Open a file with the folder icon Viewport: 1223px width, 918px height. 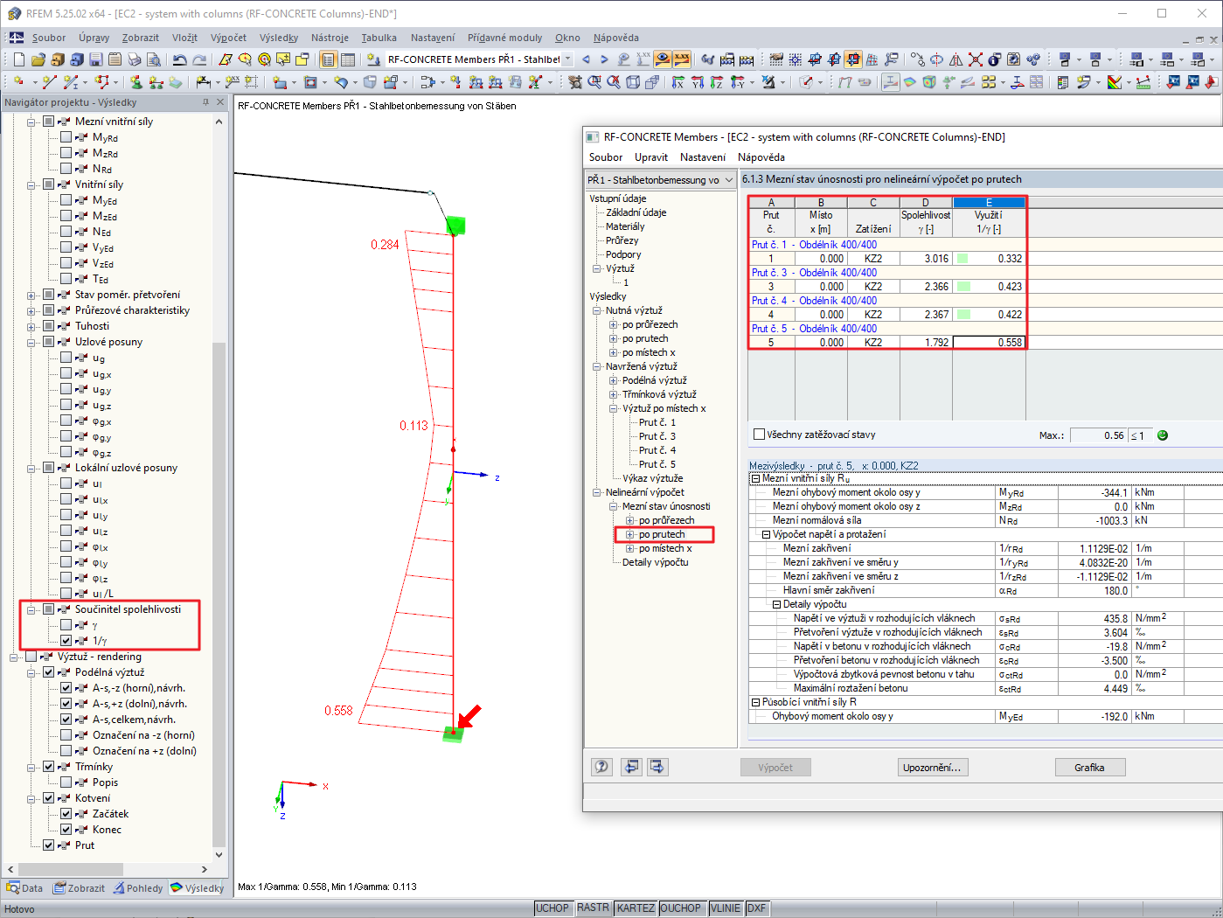click(x=38, y=59)
